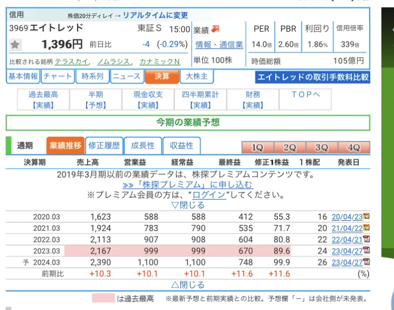This screenshot has width=394, height=310.
Task: Open 株探プレミアム に申し込む link
Action: pyautogui.click(x=188, y=185)
